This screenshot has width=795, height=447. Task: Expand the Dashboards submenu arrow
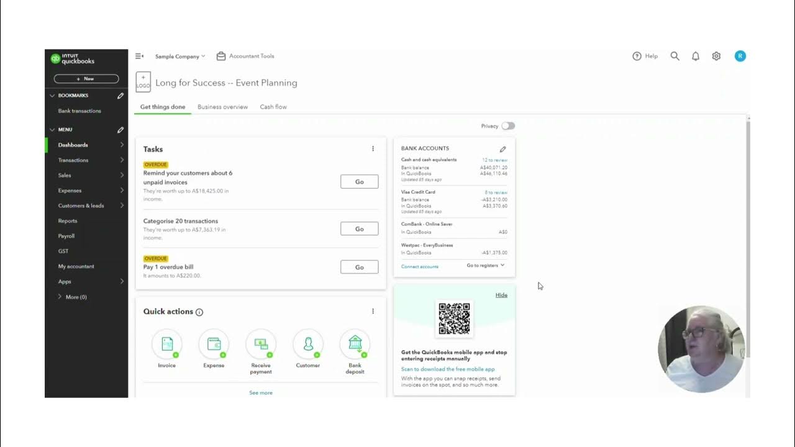(x=122, y=145)
